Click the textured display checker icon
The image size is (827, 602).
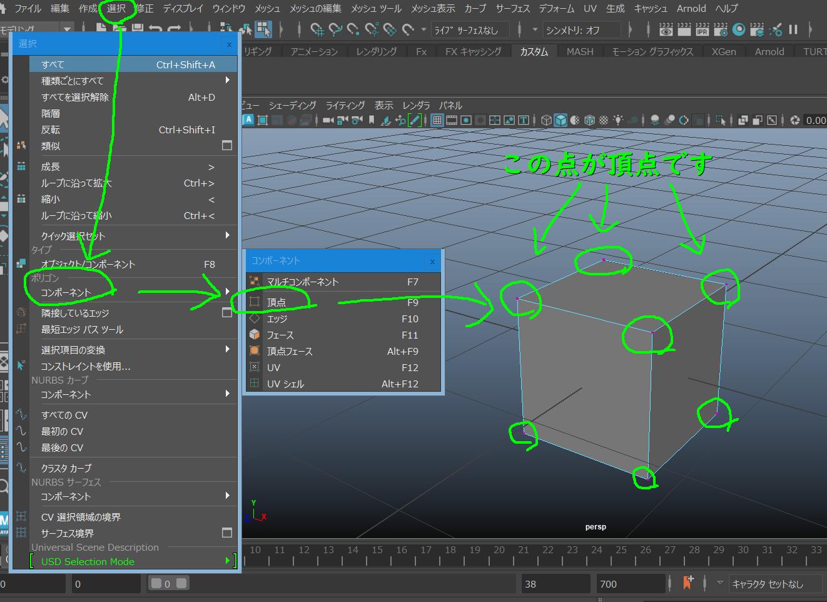(x=604, y=120)
